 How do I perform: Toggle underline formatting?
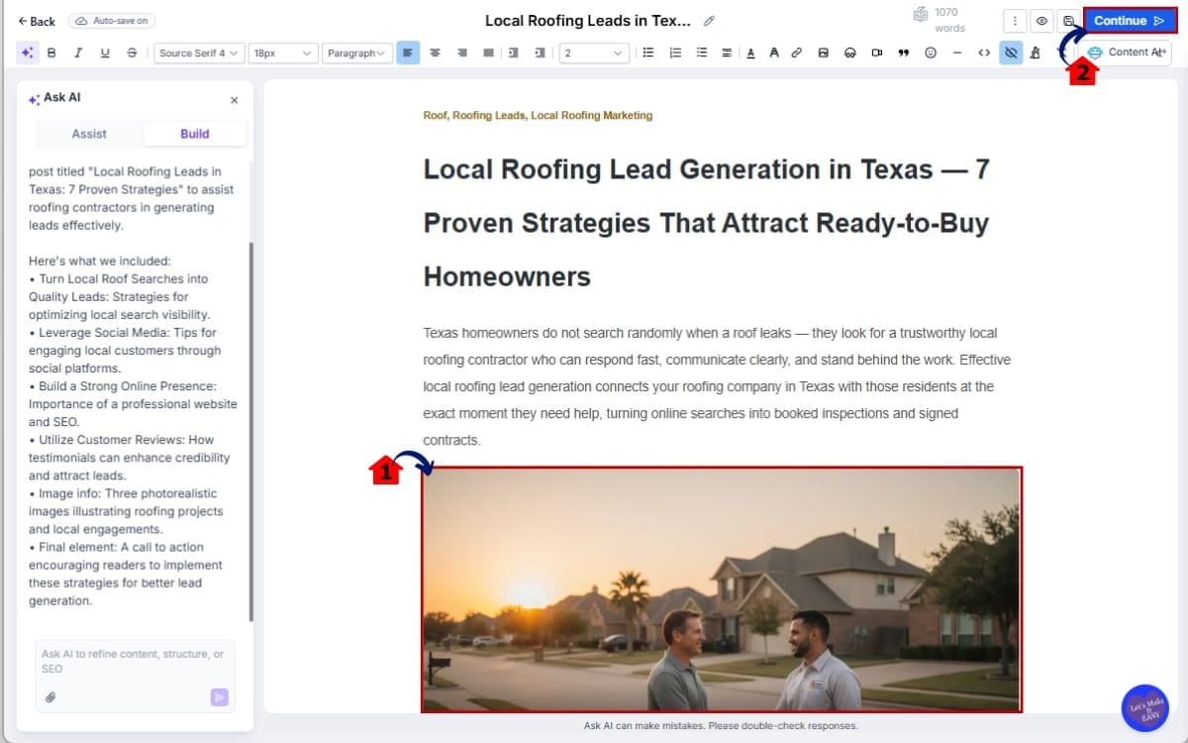(105, 53)
